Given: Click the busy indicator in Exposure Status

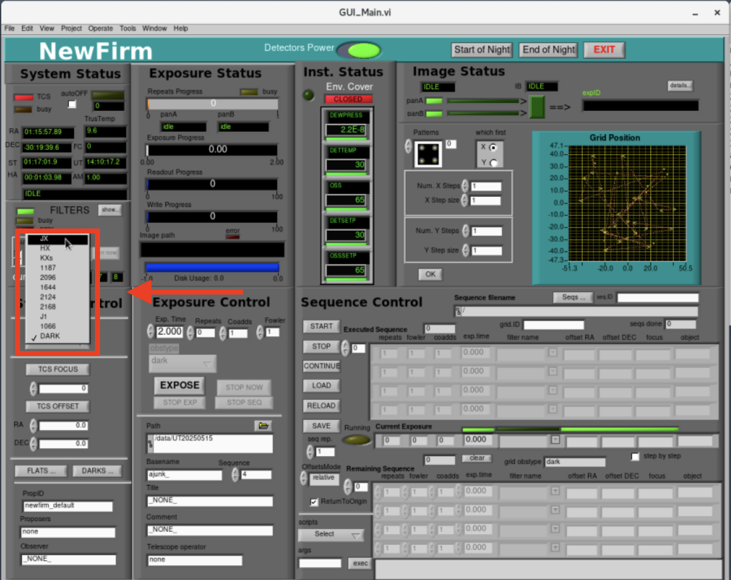Looking at the screenshot, I should tap(249, 92).
